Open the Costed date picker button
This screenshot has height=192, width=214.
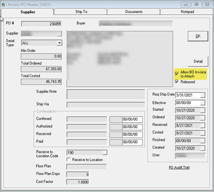coord(203,133)
